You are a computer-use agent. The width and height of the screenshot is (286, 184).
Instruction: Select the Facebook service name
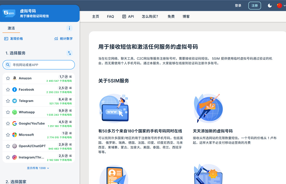[x=27, y=90]
